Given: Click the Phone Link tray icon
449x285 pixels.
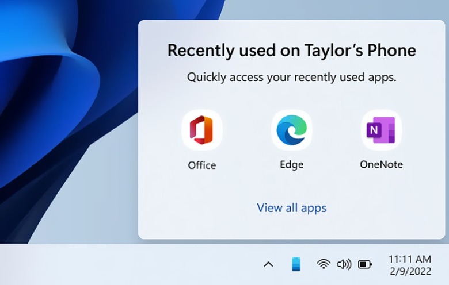Looking at the screenshot, I should (x=296, y=264).
